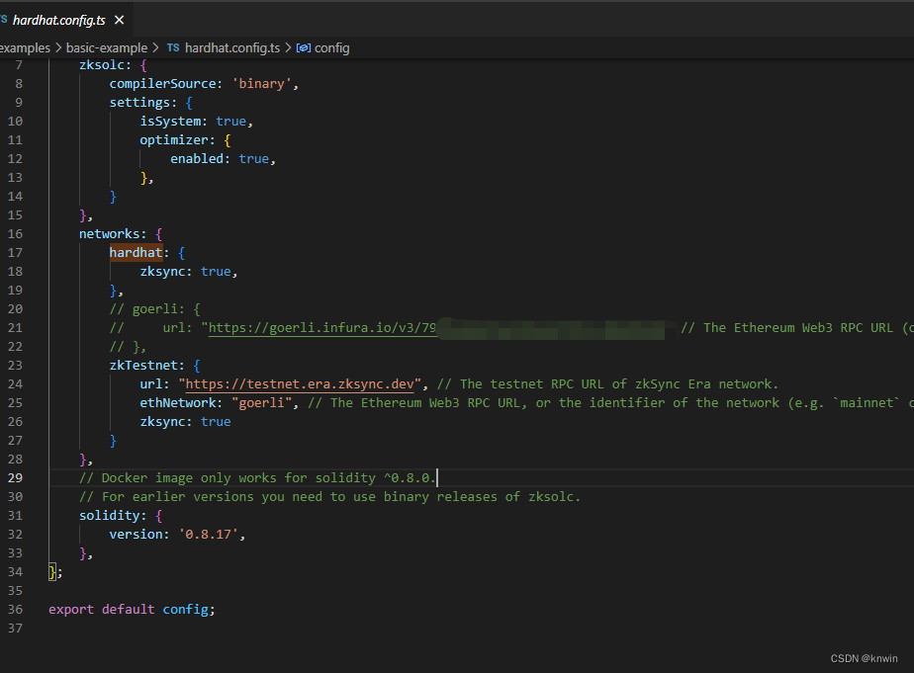
Task: Click the 'ethNetwork' property
Action: pyautogui.click(x=178, y=403)
